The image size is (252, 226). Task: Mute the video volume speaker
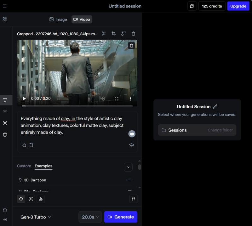tap(102, 99)
